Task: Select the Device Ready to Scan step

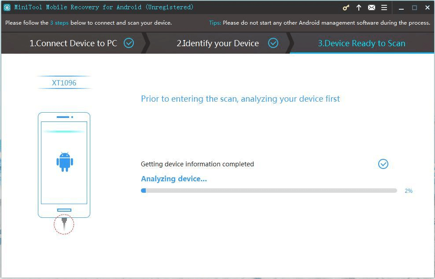Action: pos(361,43)
